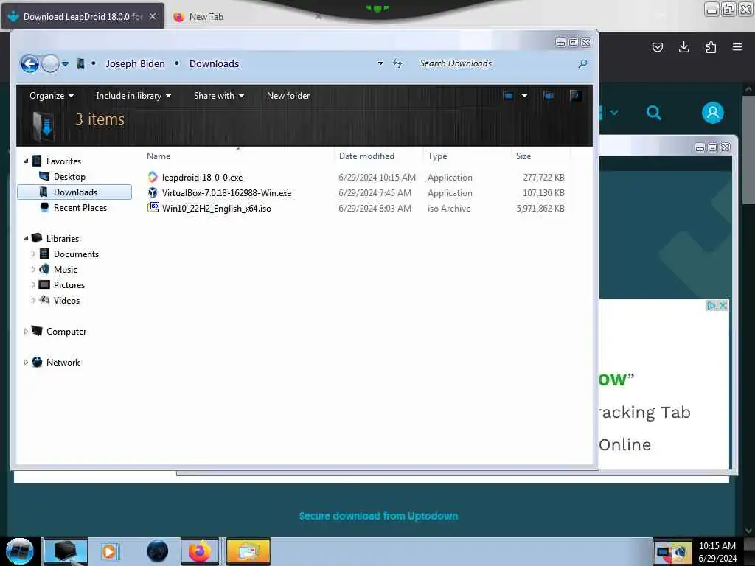Select Computer in navigation pane
This screenshot has width=755, height=566.
point(66,331)
